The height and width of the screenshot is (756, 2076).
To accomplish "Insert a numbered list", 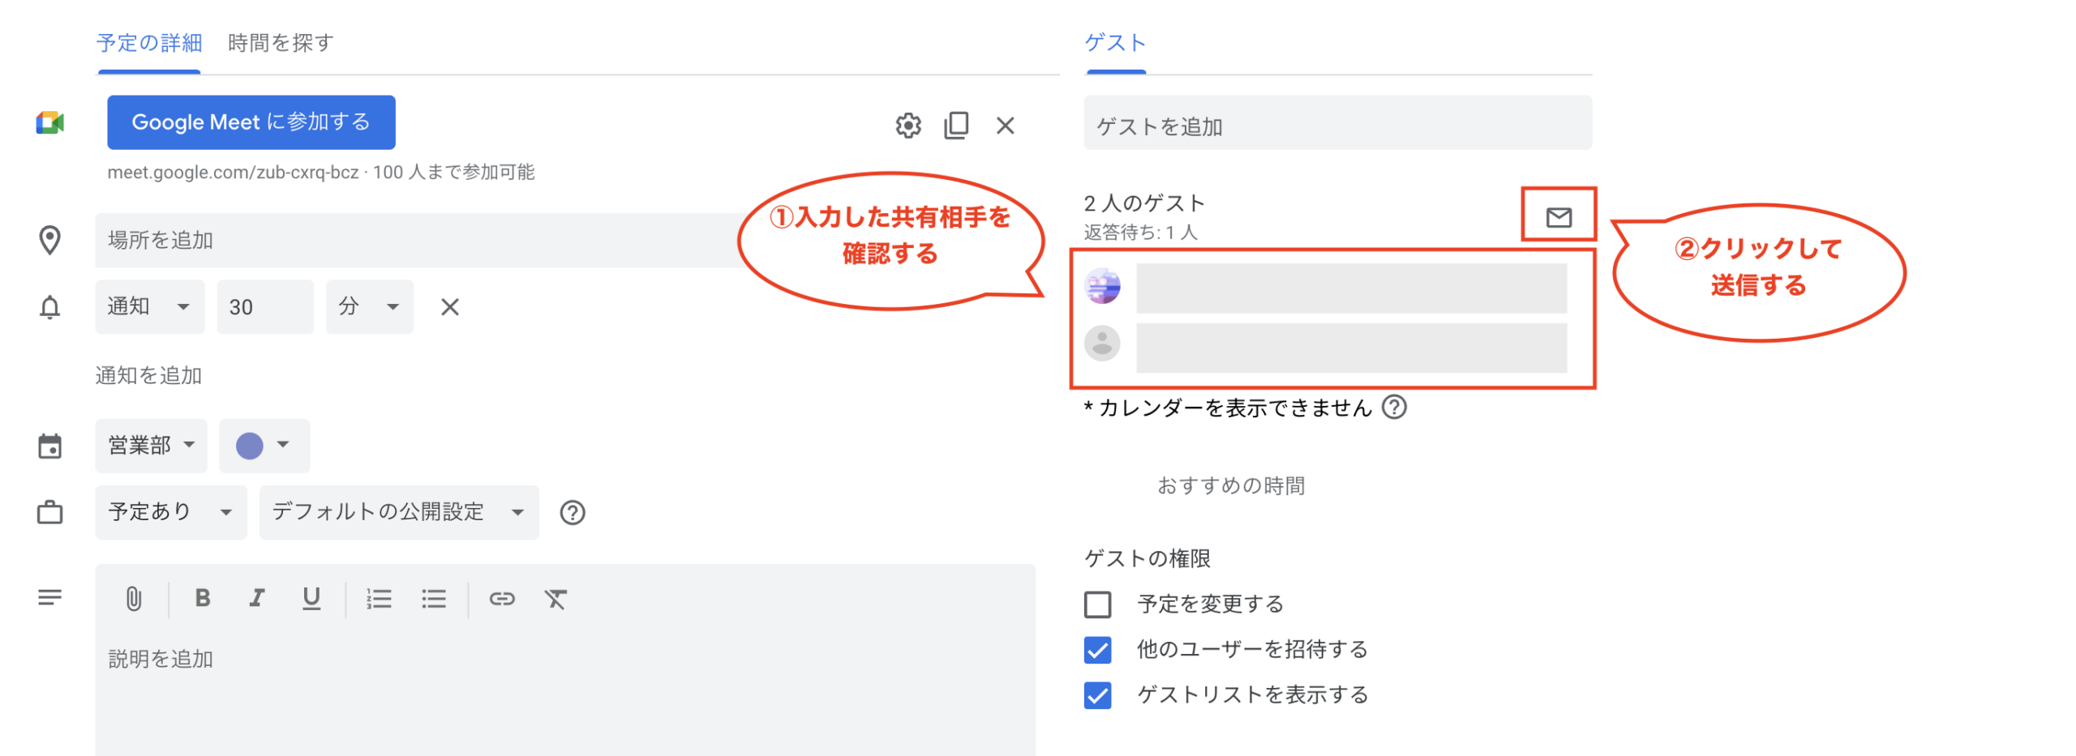I will pyautogui.click(x=378, y=599).
